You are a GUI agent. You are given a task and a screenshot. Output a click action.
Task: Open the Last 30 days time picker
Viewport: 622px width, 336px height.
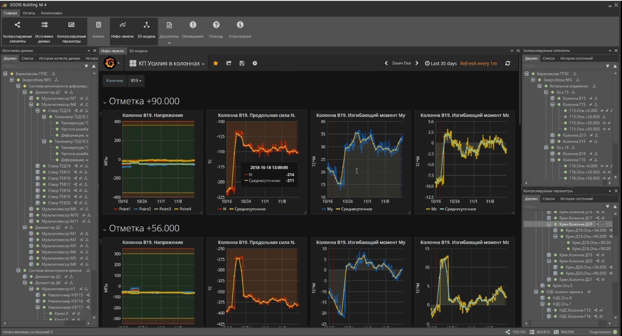point(441,63)
